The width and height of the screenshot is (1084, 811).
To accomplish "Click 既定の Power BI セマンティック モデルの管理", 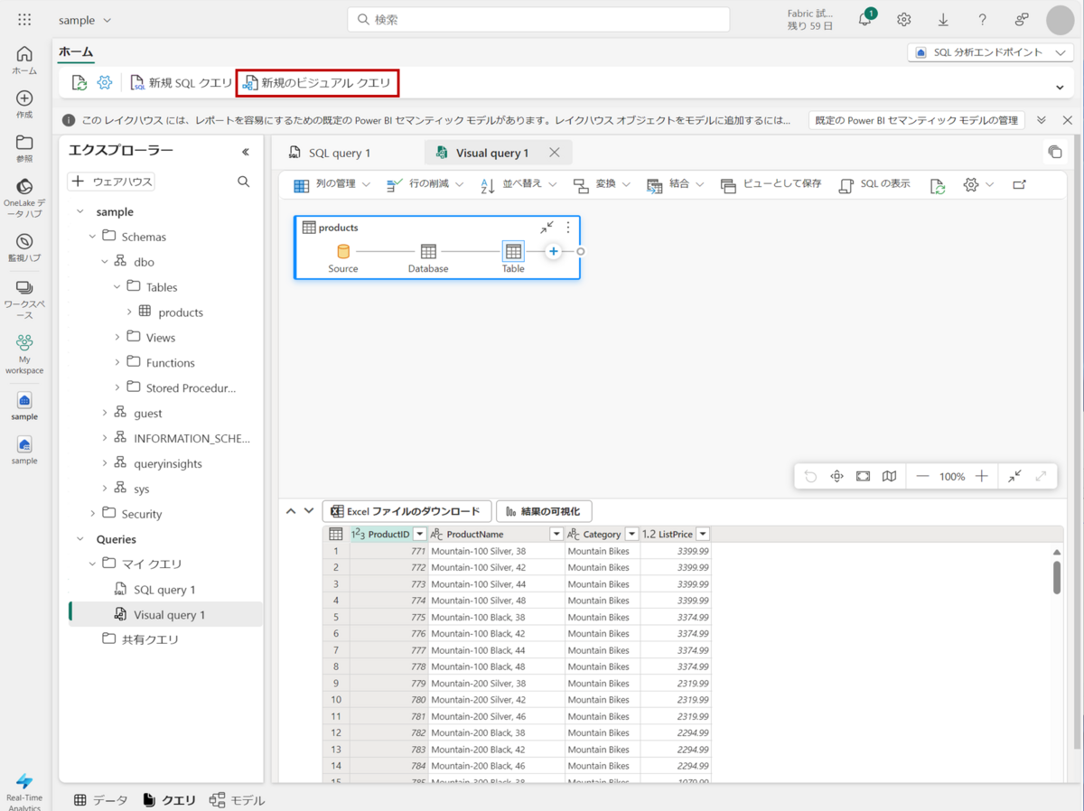I will coord(916,120).
